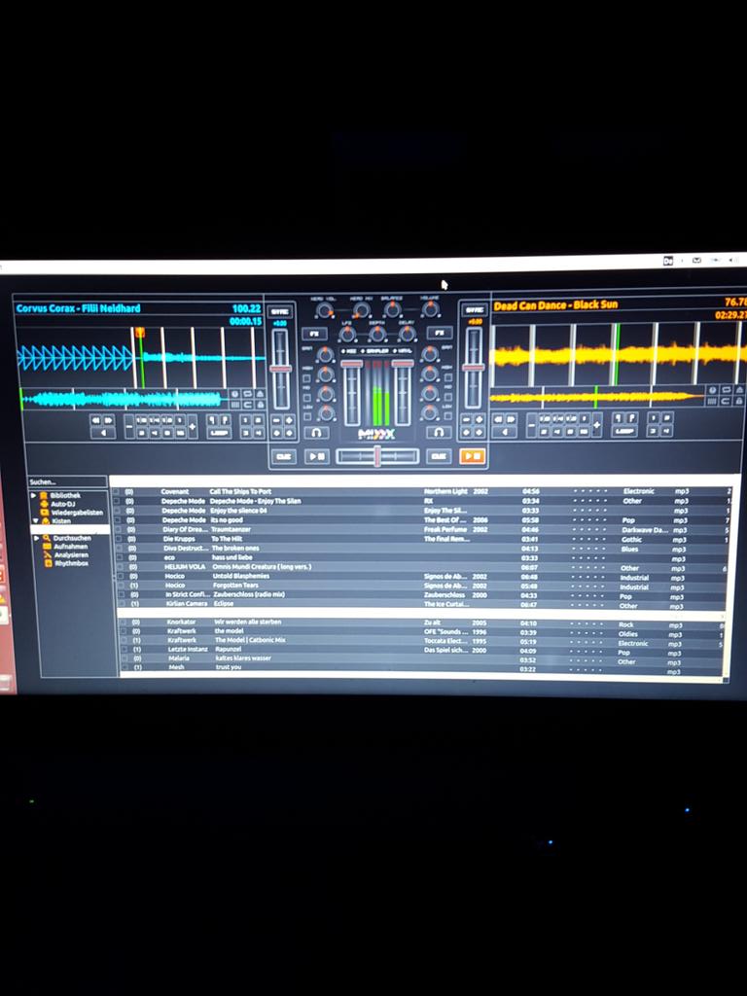Click right deck pitch plus button

(x=479, y=419)
